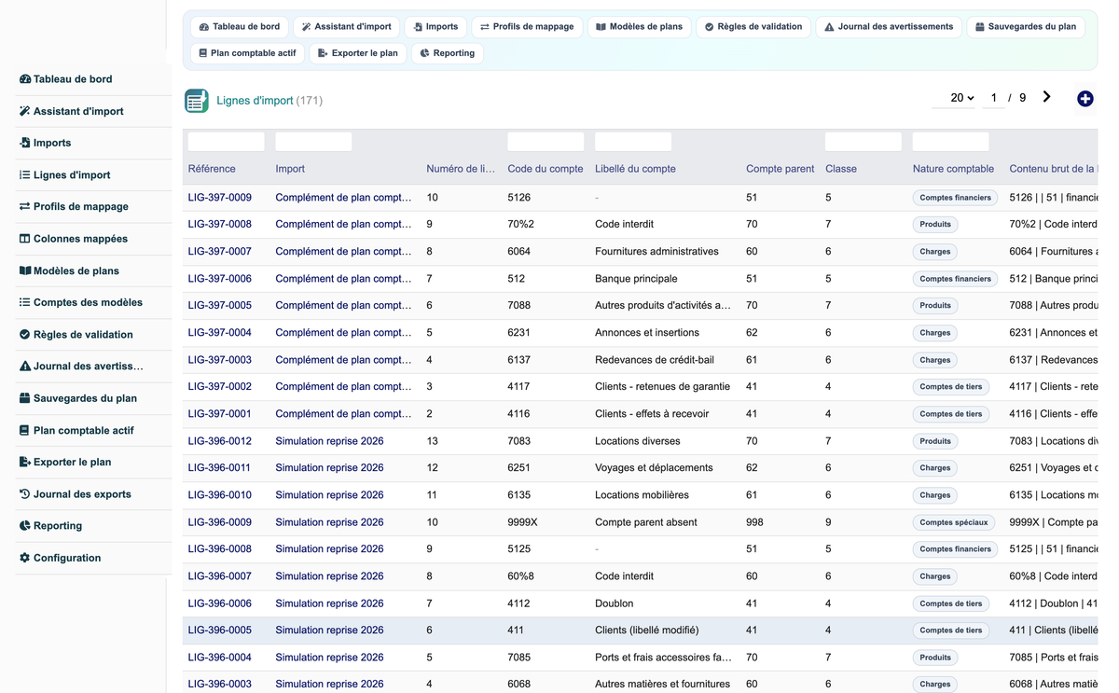This screenshot has height=693, width=1119.
Task: Go to next page with the arrow
Action: pyautogui.click(x=1046, y=97)
